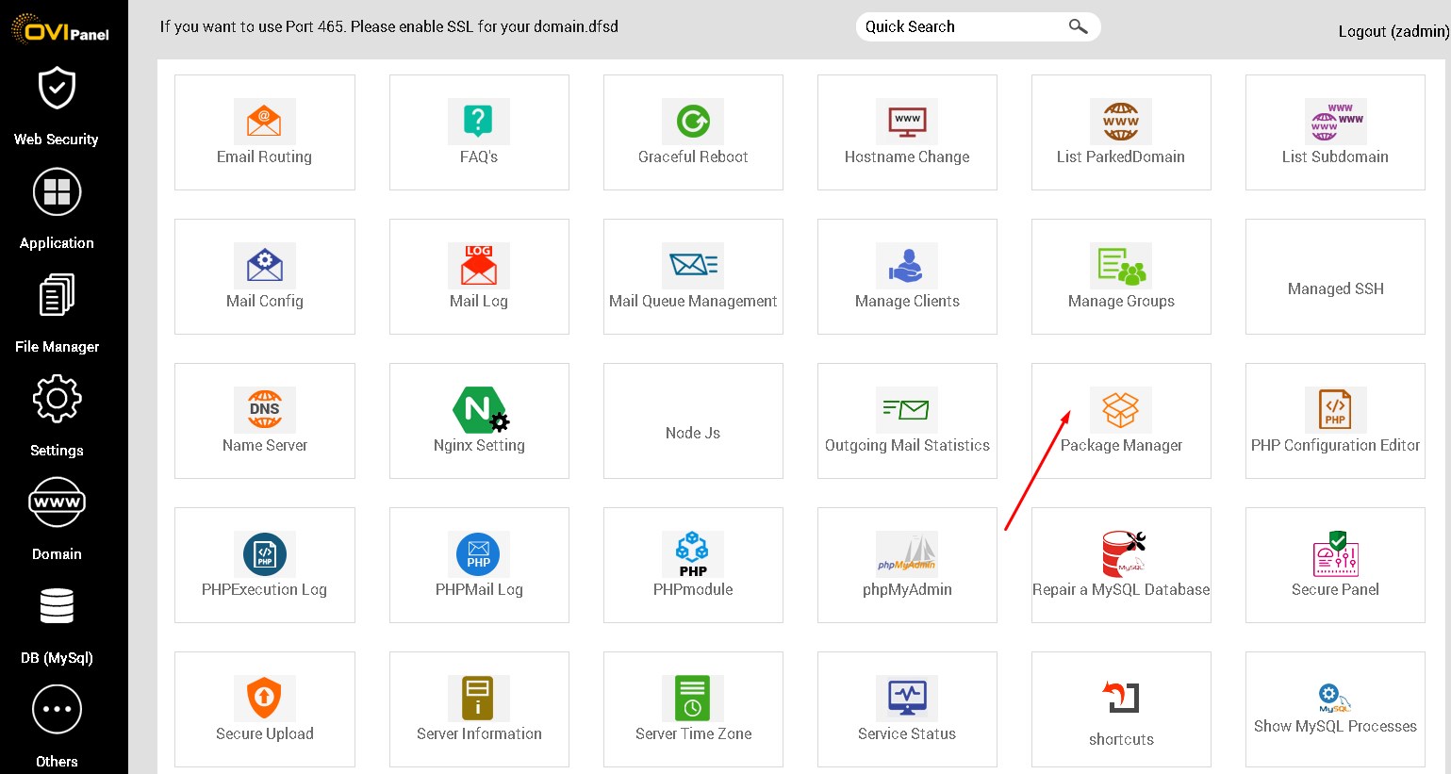Log out of zadmin account

click(1393, 31)
